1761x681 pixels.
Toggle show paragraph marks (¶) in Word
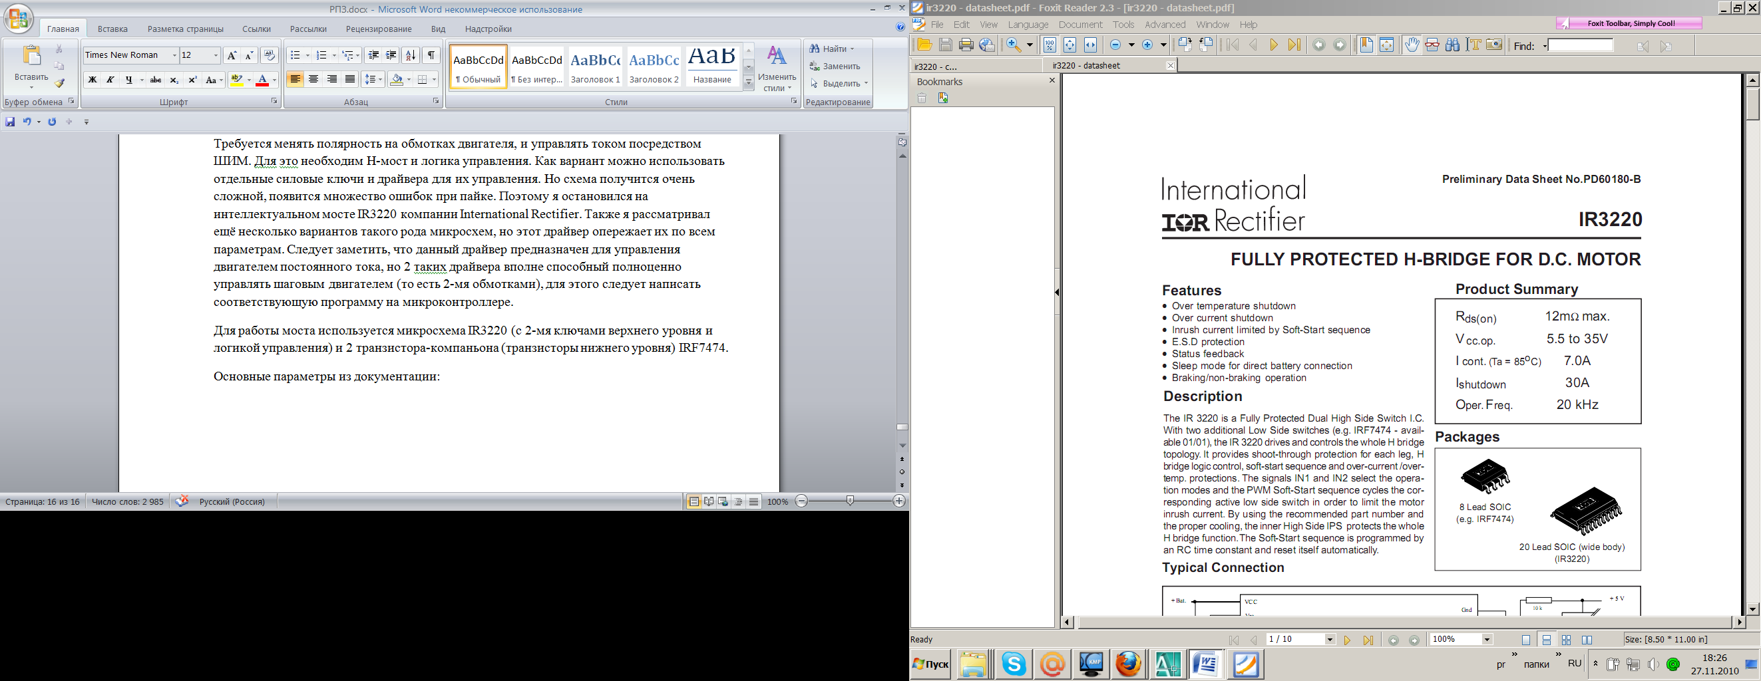431,55
